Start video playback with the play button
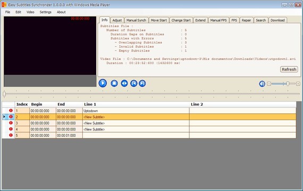The width and height of the screenshot is (303, 191). coord(103,83)
